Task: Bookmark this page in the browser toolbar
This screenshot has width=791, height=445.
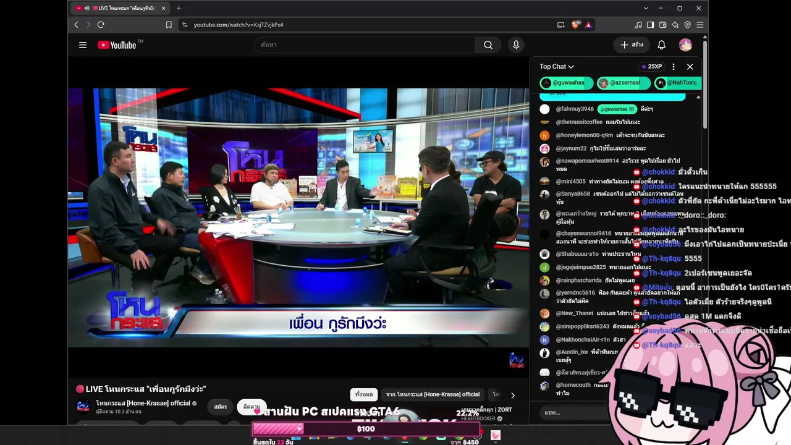Action: [169, 25]
